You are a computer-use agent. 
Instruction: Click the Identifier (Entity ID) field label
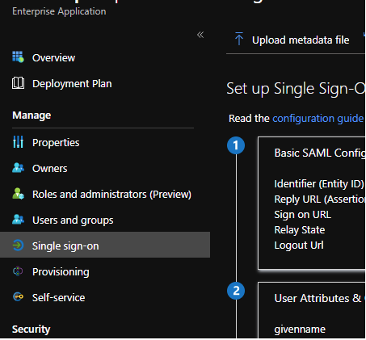319,184
